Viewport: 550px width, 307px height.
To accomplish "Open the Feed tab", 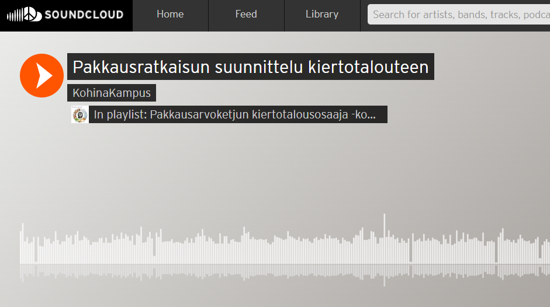I will click(x=246, y=15).
